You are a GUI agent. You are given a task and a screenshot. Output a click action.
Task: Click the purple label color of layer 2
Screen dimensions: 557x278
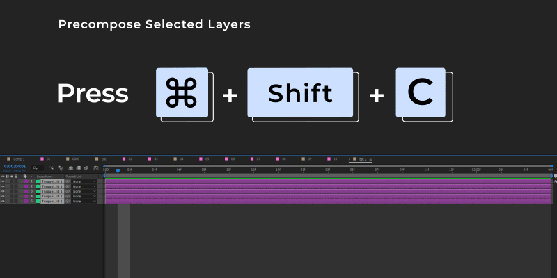26,186
